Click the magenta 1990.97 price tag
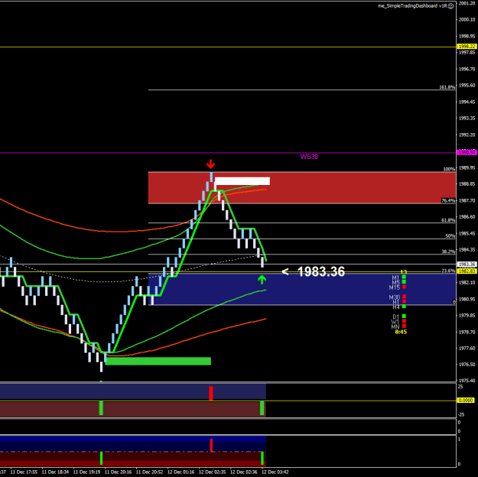Image resolution: width=478 pixels, height=477 pixels. click(x=467, y=152)
